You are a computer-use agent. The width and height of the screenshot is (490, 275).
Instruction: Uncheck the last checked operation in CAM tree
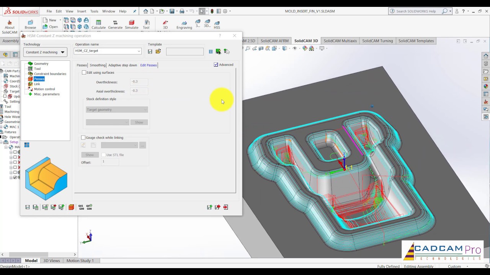15,177
